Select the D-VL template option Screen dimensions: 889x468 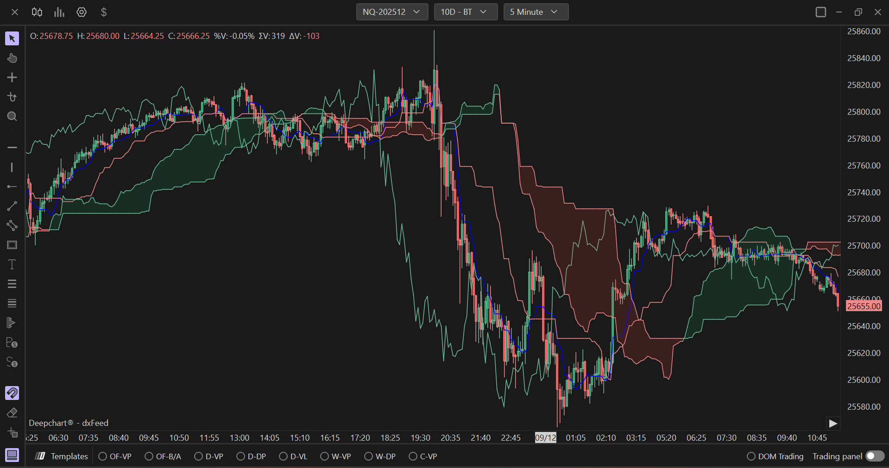(284, 456)
